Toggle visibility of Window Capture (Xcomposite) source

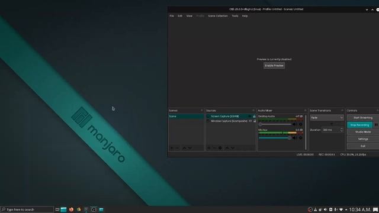250,121
